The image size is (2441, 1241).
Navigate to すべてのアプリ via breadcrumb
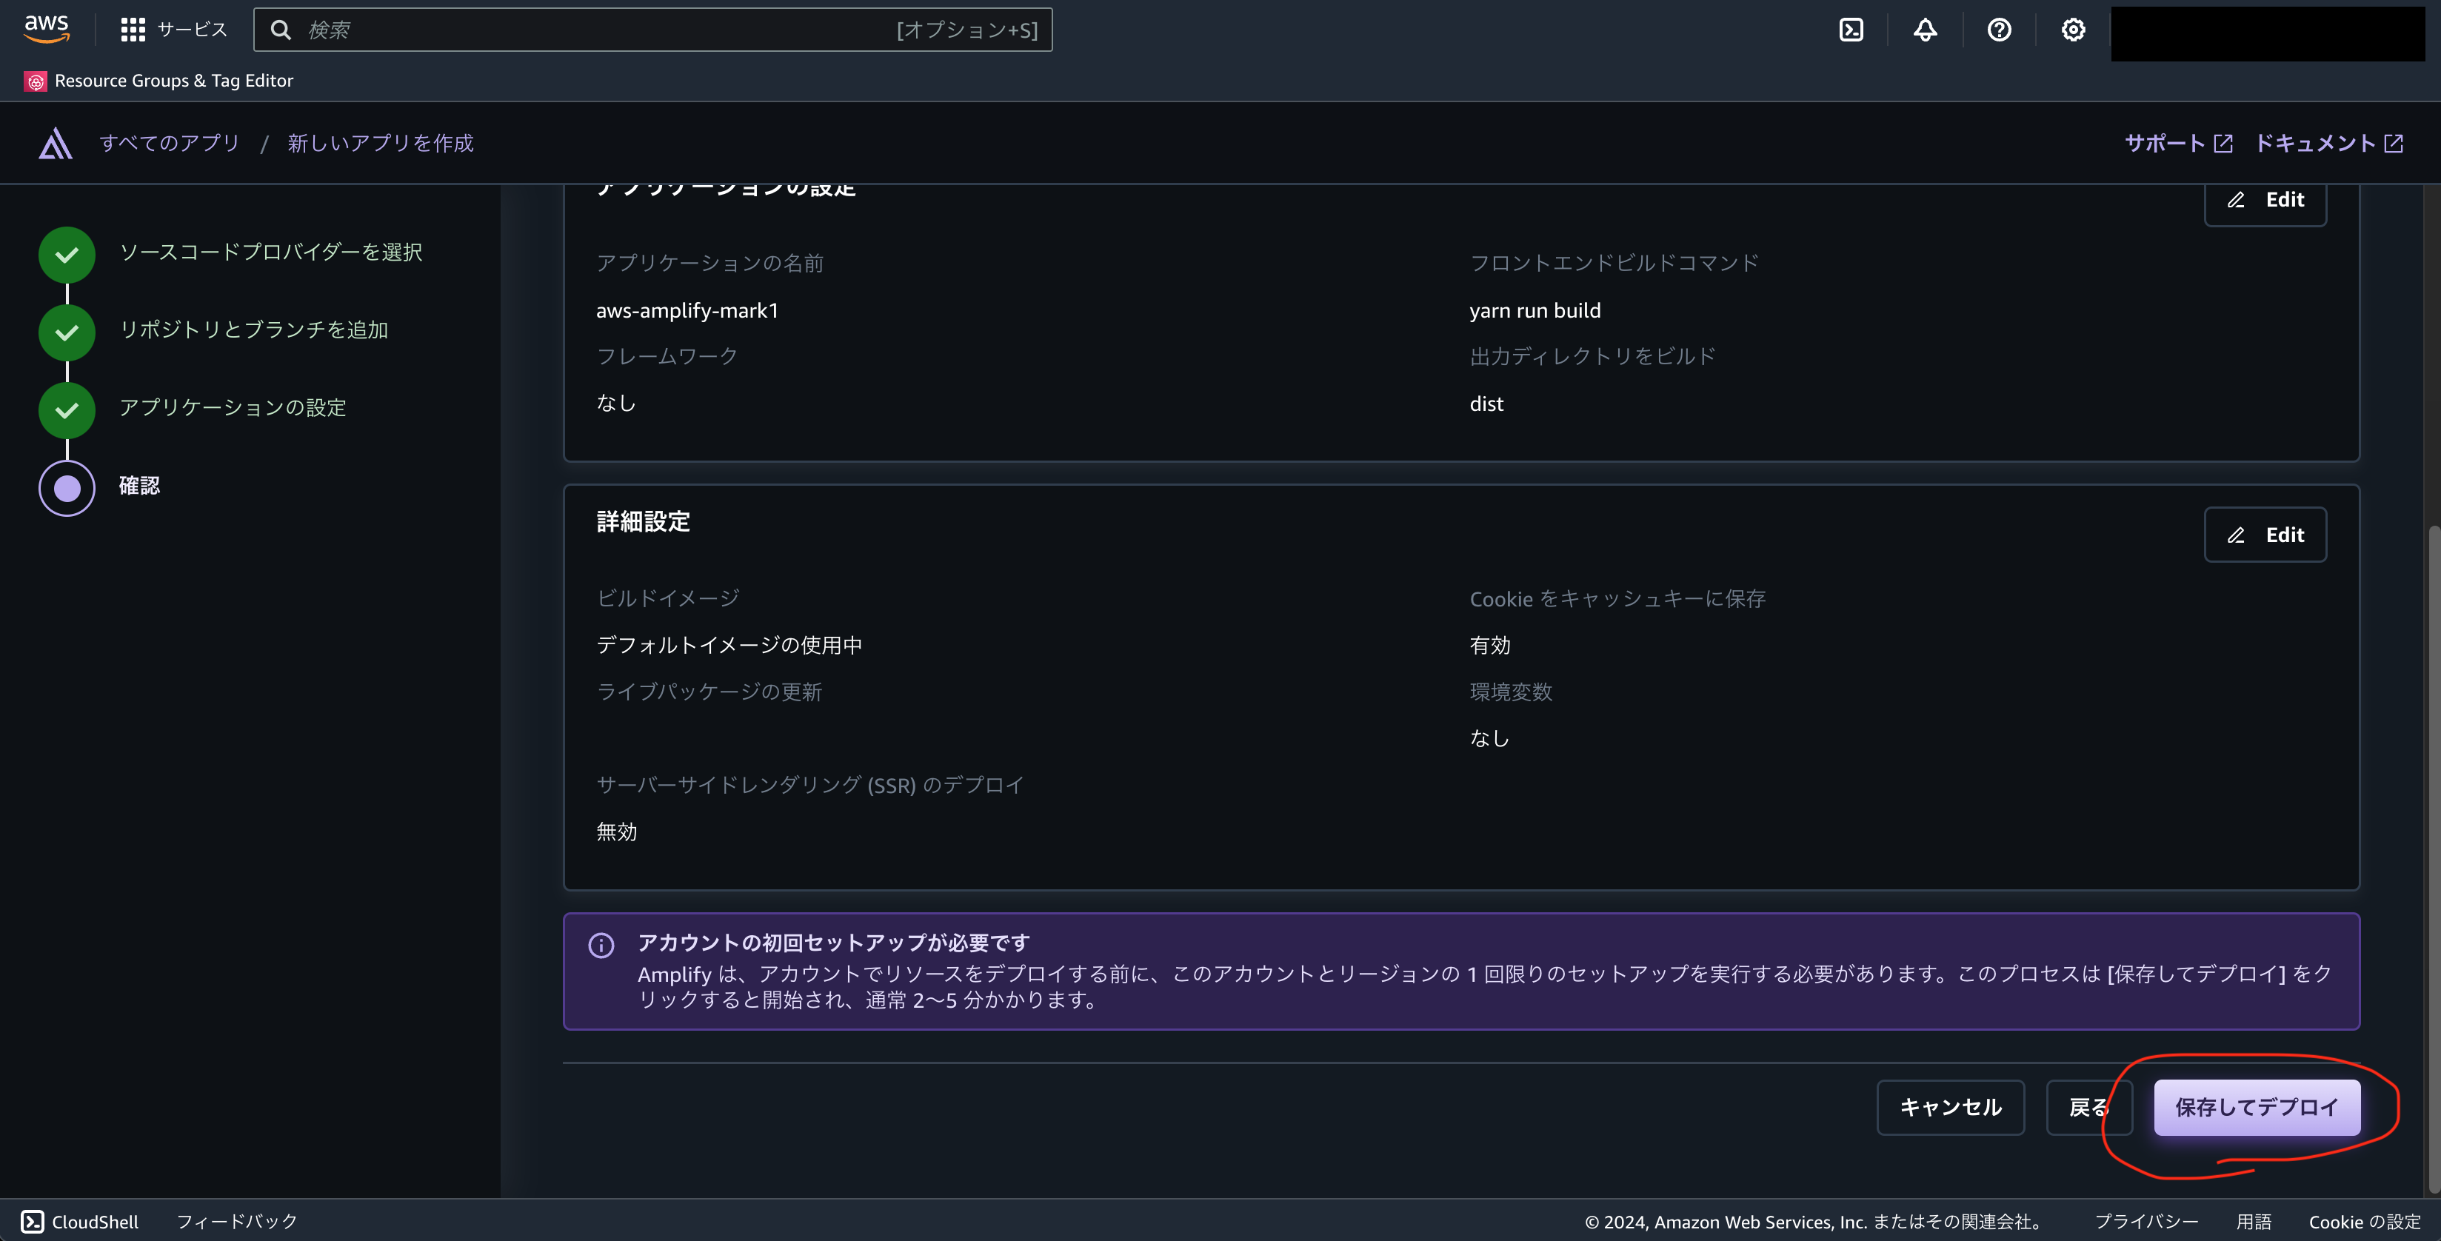(170, 143)
